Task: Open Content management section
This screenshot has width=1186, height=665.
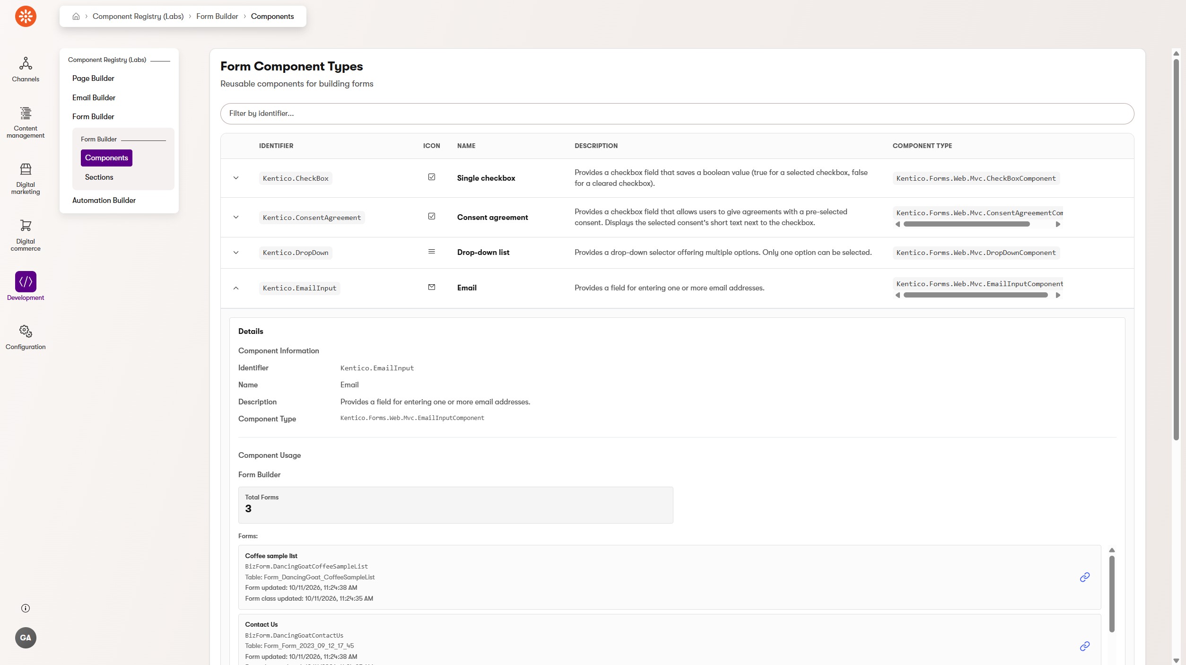Action: [x=26, y=122]
